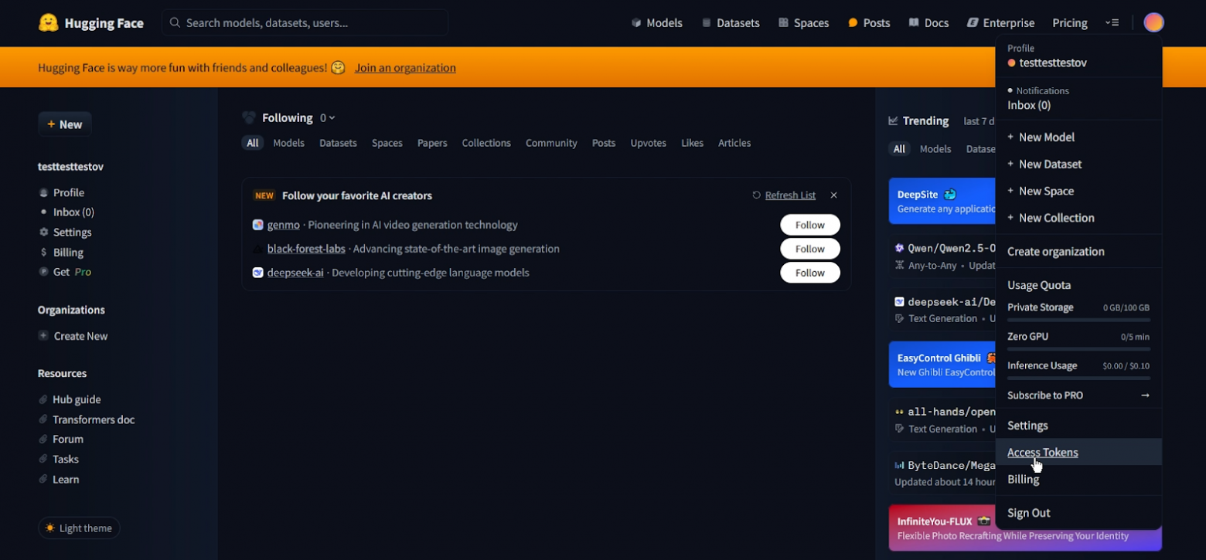The width and height of the screenshot is (1206, 560).
Task: Open the Get Pro sidebar link
Action: tap(65, 272)
